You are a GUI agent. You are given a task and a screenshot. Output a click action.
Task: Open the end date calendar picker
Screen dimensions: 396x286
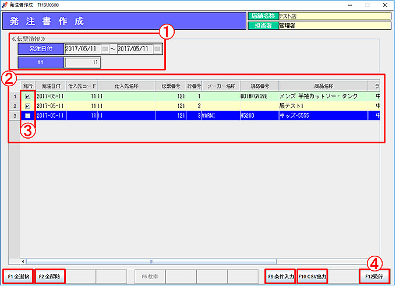[157, 49]
